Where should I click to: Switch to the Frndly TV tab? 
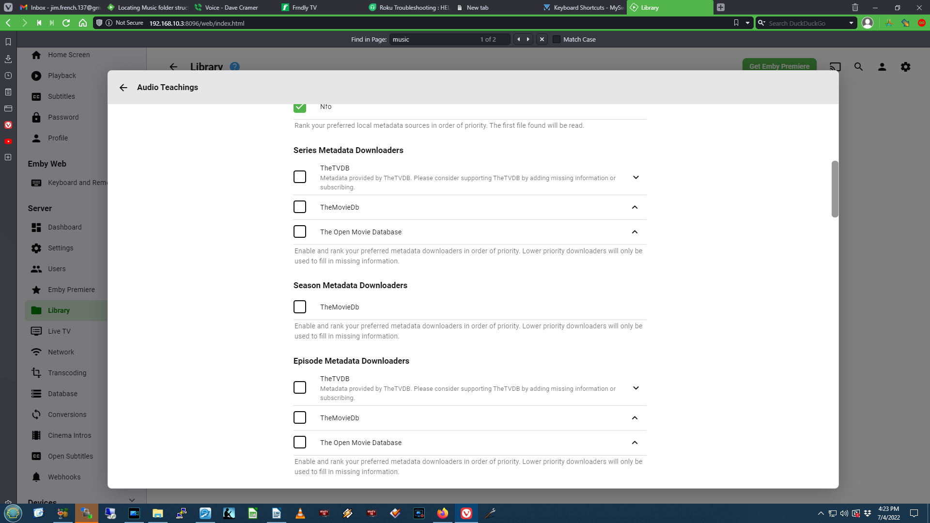coord(304,8)
